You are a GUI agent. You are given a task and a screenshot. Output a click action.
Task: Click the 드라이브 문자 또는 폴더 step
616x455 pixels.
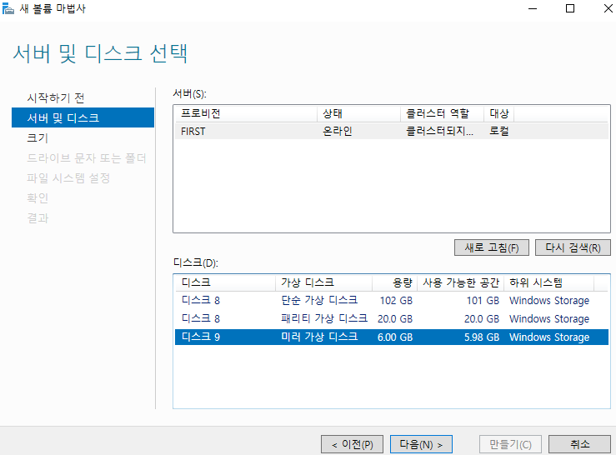(x=87, y=158)
